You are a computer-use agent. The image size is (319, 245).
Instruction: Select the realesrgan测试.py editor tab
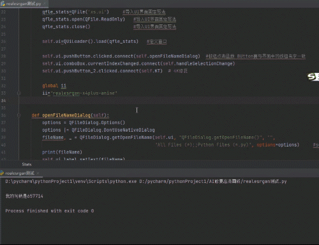pyautogui.click(x=24, y=4)
